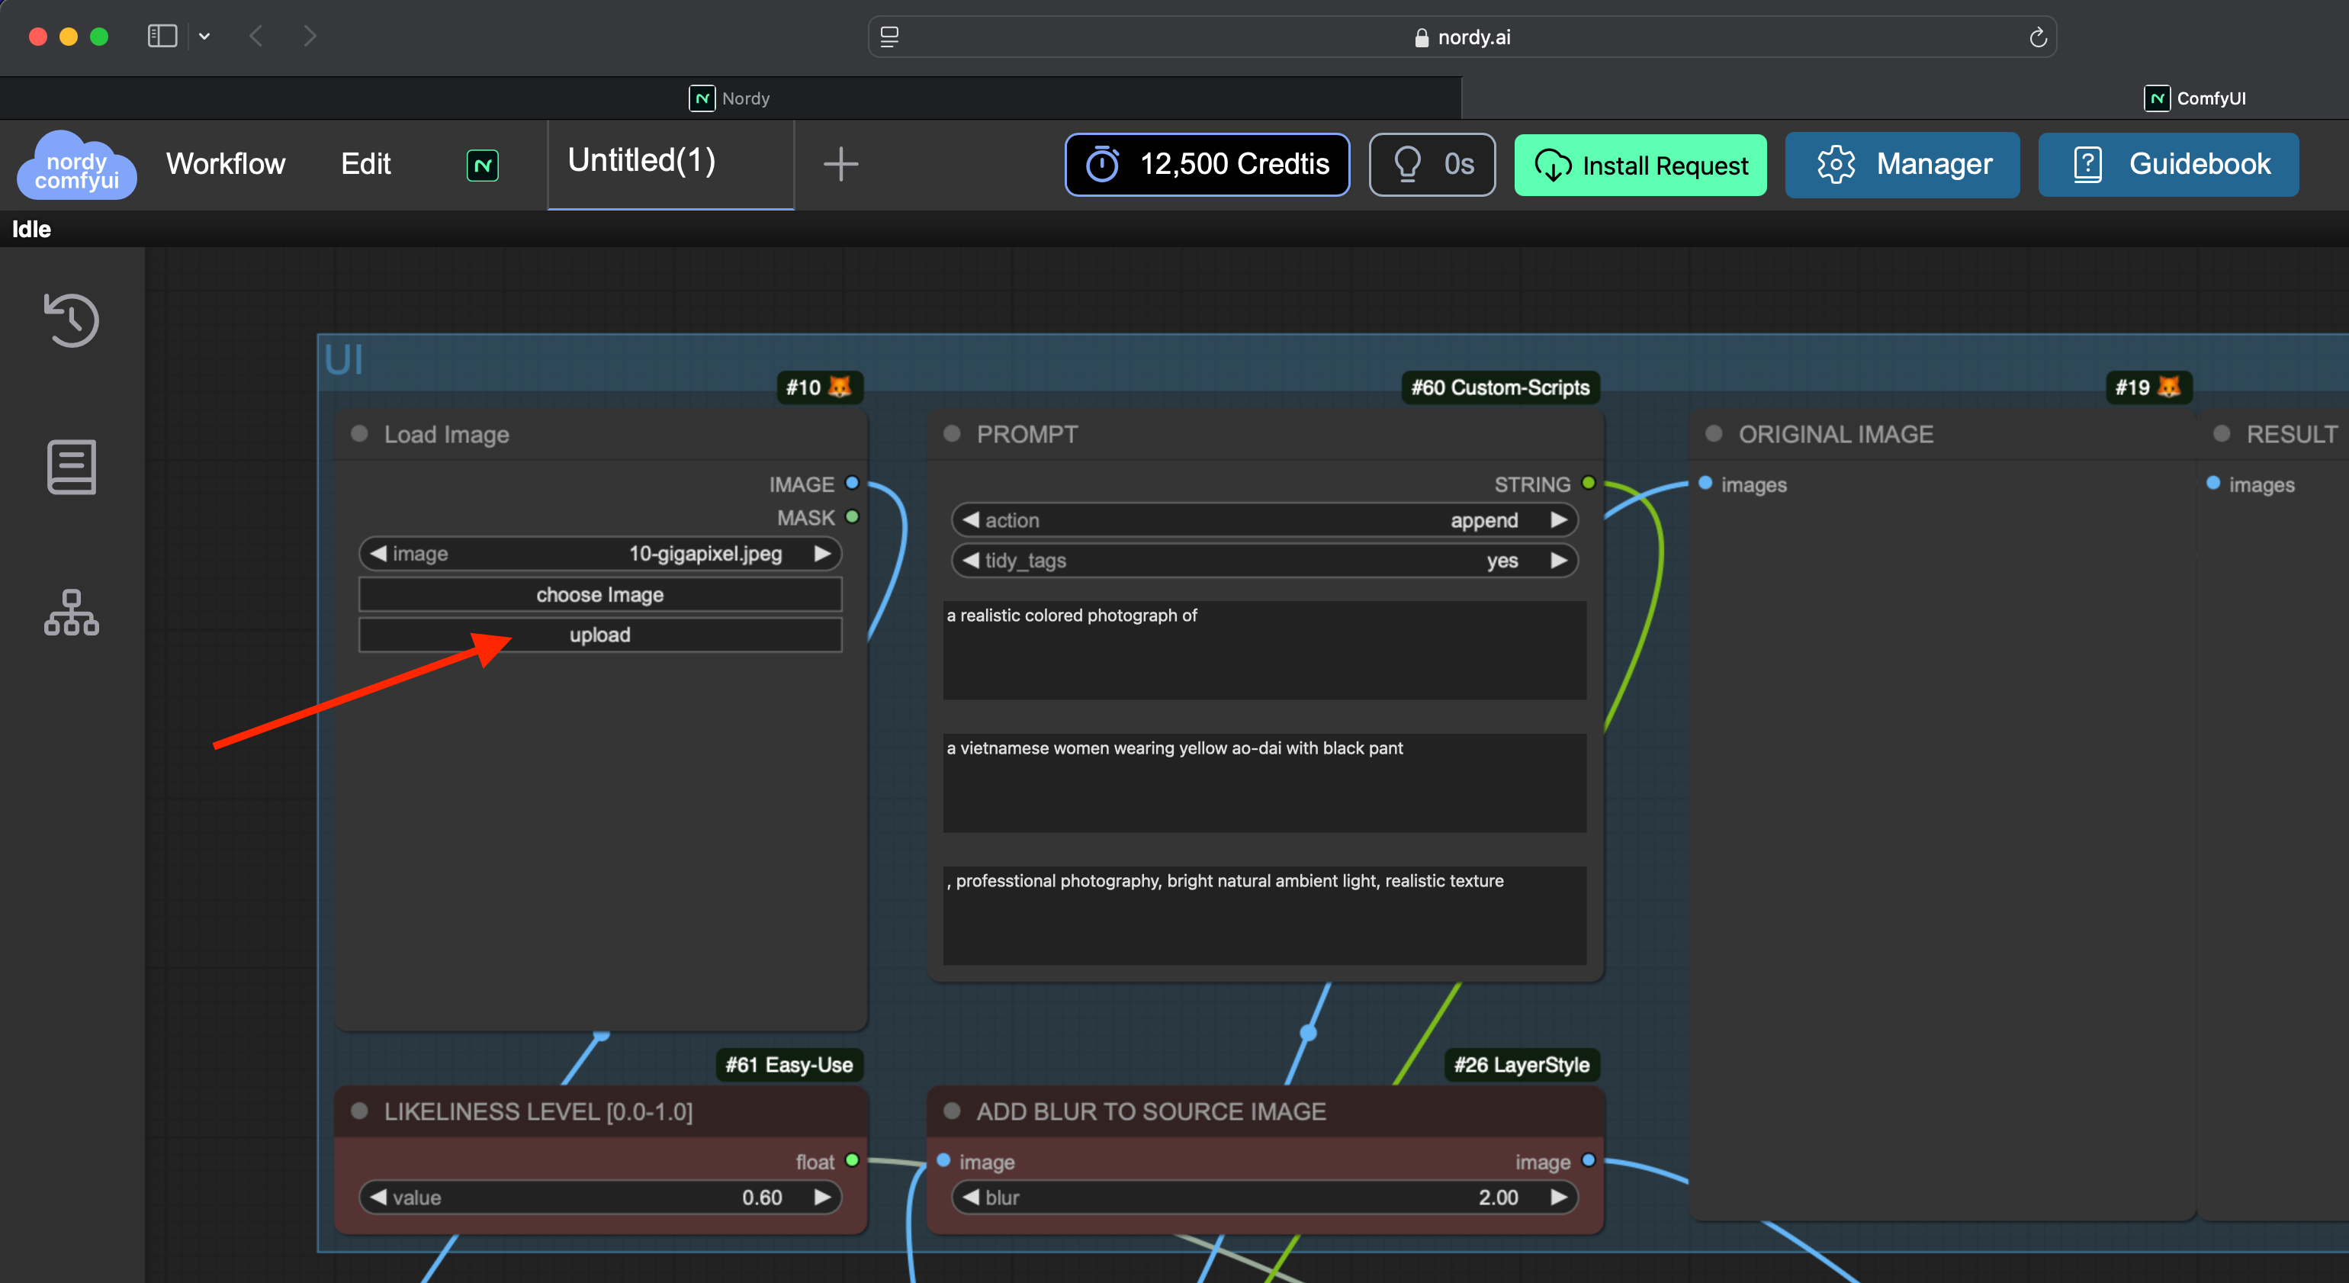Screen dimensions: 2349x1283
Task: Increase blur value with right arrow
Action: click(x=1558, y=1198)
